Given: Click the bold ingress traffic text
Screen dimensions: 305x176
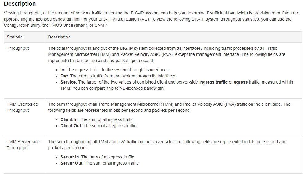Looking at the screenshot, I should tap(213, 82).
